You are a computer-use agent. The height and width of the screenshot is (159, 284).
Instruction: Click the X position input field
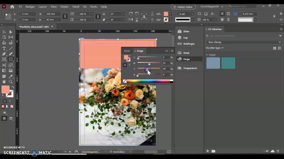tap(28, 14)
